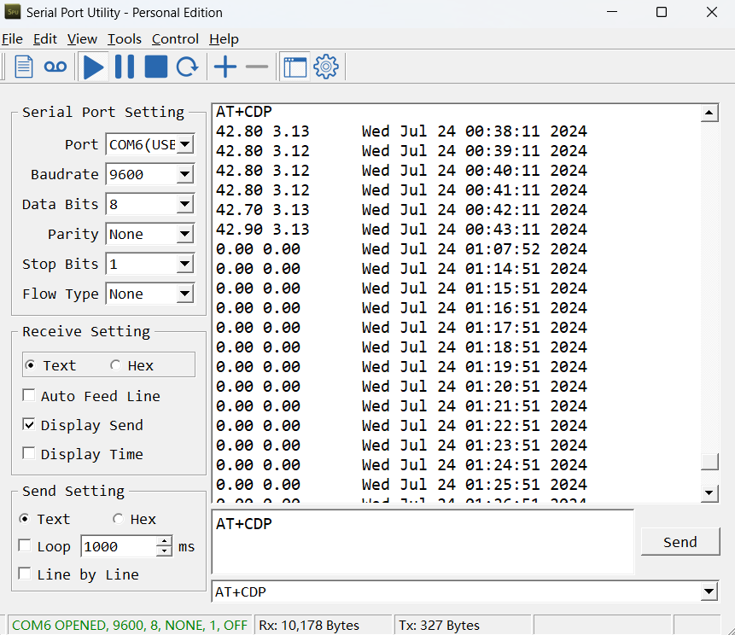Click the loopback record icon
The image size is (735, 635).
click(55, 67)
